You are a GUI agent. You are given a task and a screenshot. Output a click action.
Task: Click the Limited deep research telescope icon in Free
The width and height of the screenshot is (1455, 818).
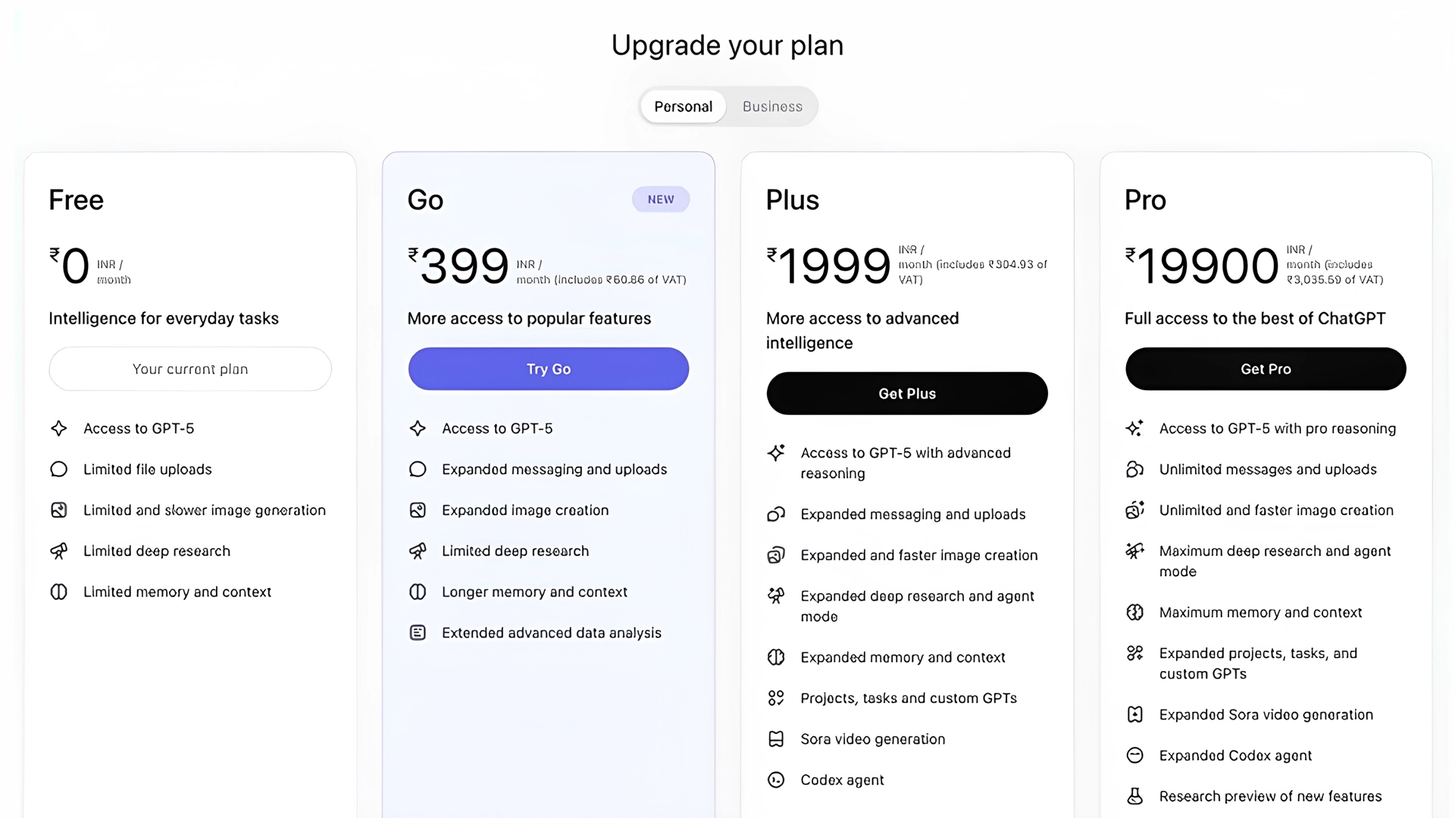[59, 551]
